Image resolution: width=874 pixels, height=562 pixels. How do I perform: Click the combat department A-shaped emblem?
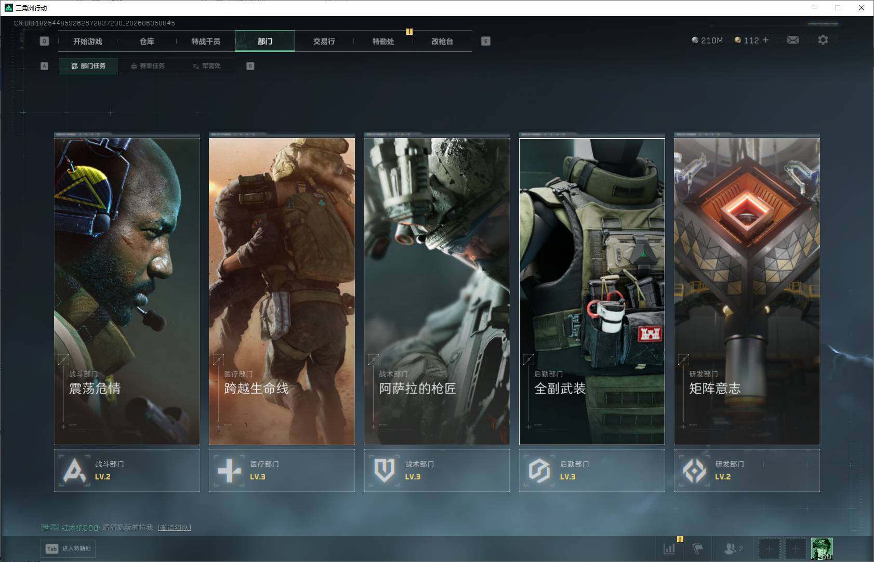[74, 471]
